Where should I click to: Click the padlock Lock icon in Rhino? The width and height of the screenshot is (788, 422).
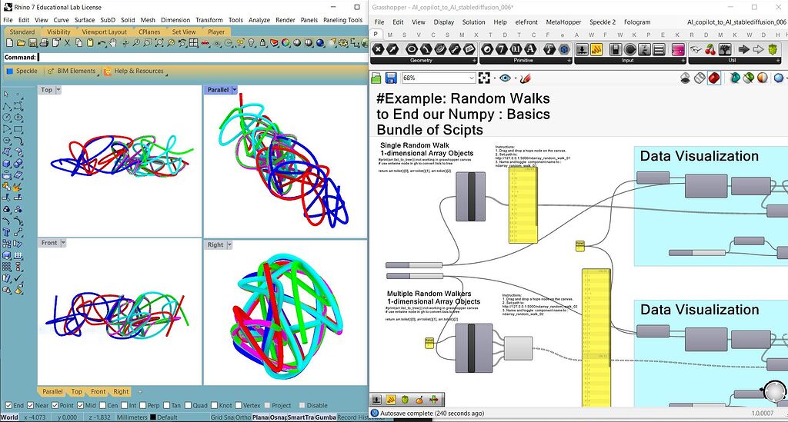pyautogui.click(x=263, y=43)
